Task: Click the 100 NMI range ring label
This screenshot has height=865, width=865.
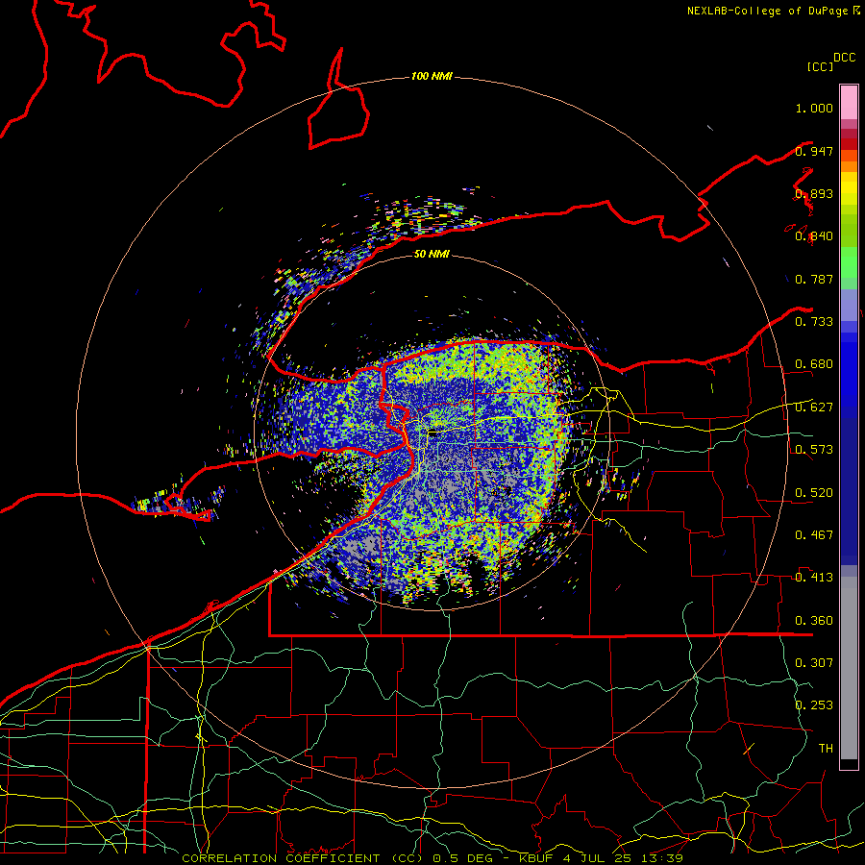Action: [x=432, y=76]
